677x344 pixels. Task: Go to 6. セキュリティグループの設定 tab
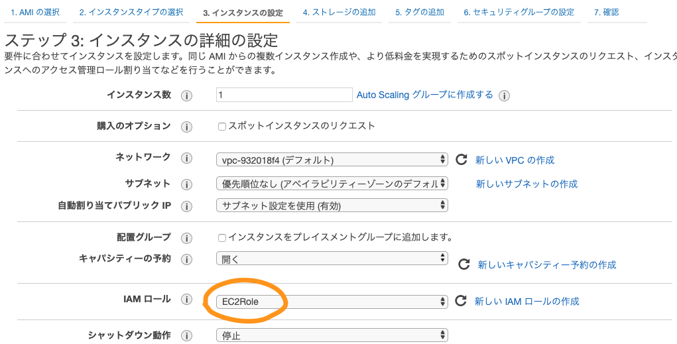coord(519,13)
